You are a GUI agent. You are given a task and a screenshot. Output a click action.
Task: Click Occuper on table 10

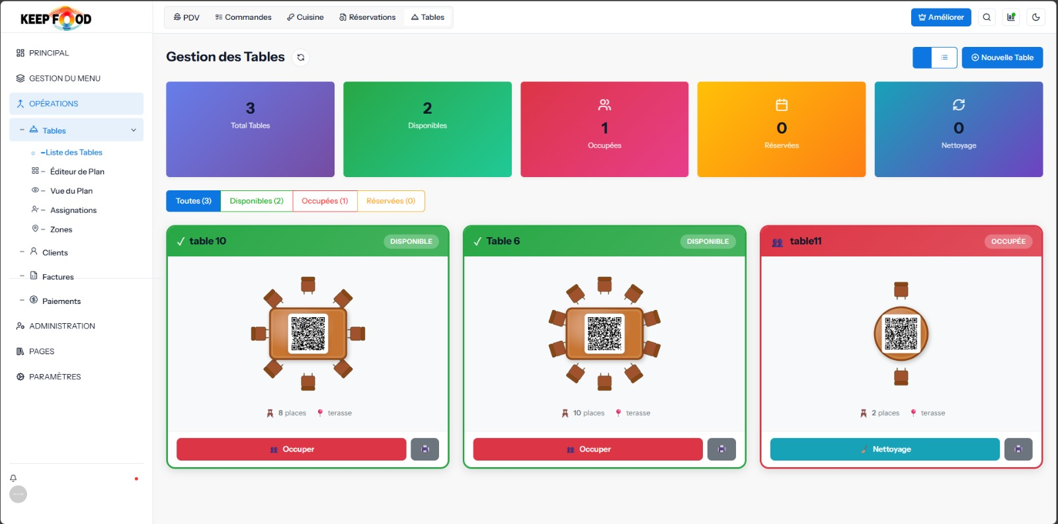point(292,449)
